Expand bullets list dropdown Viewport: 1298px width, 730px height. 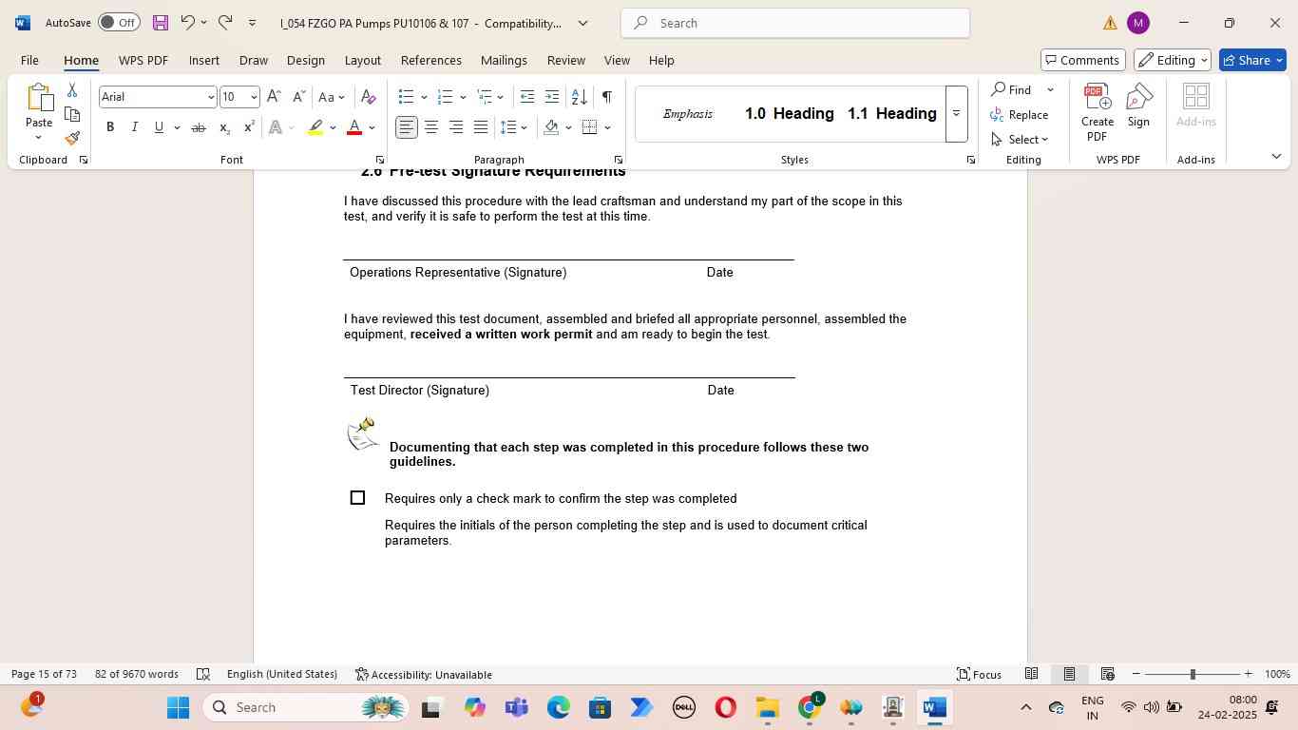[x=424, y=97]
